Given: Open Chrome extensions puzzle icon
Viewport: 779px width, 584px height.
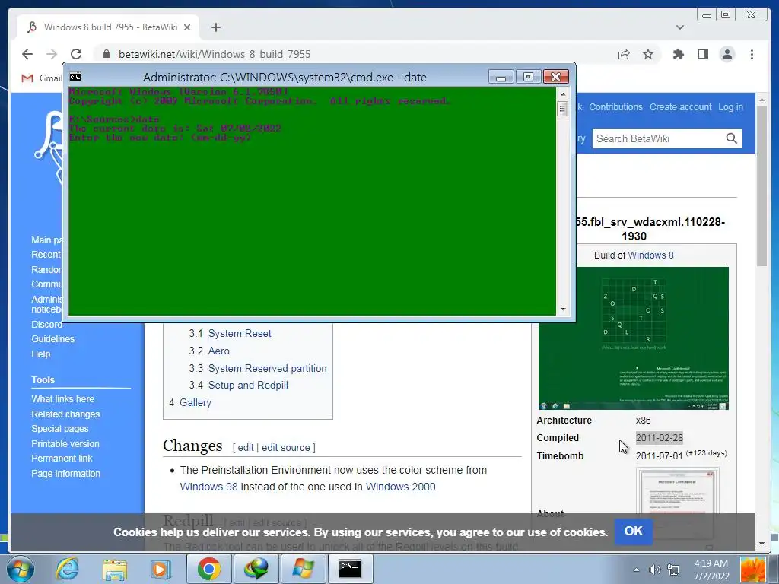Looking at the screenshot, I should tap(678, 54).
